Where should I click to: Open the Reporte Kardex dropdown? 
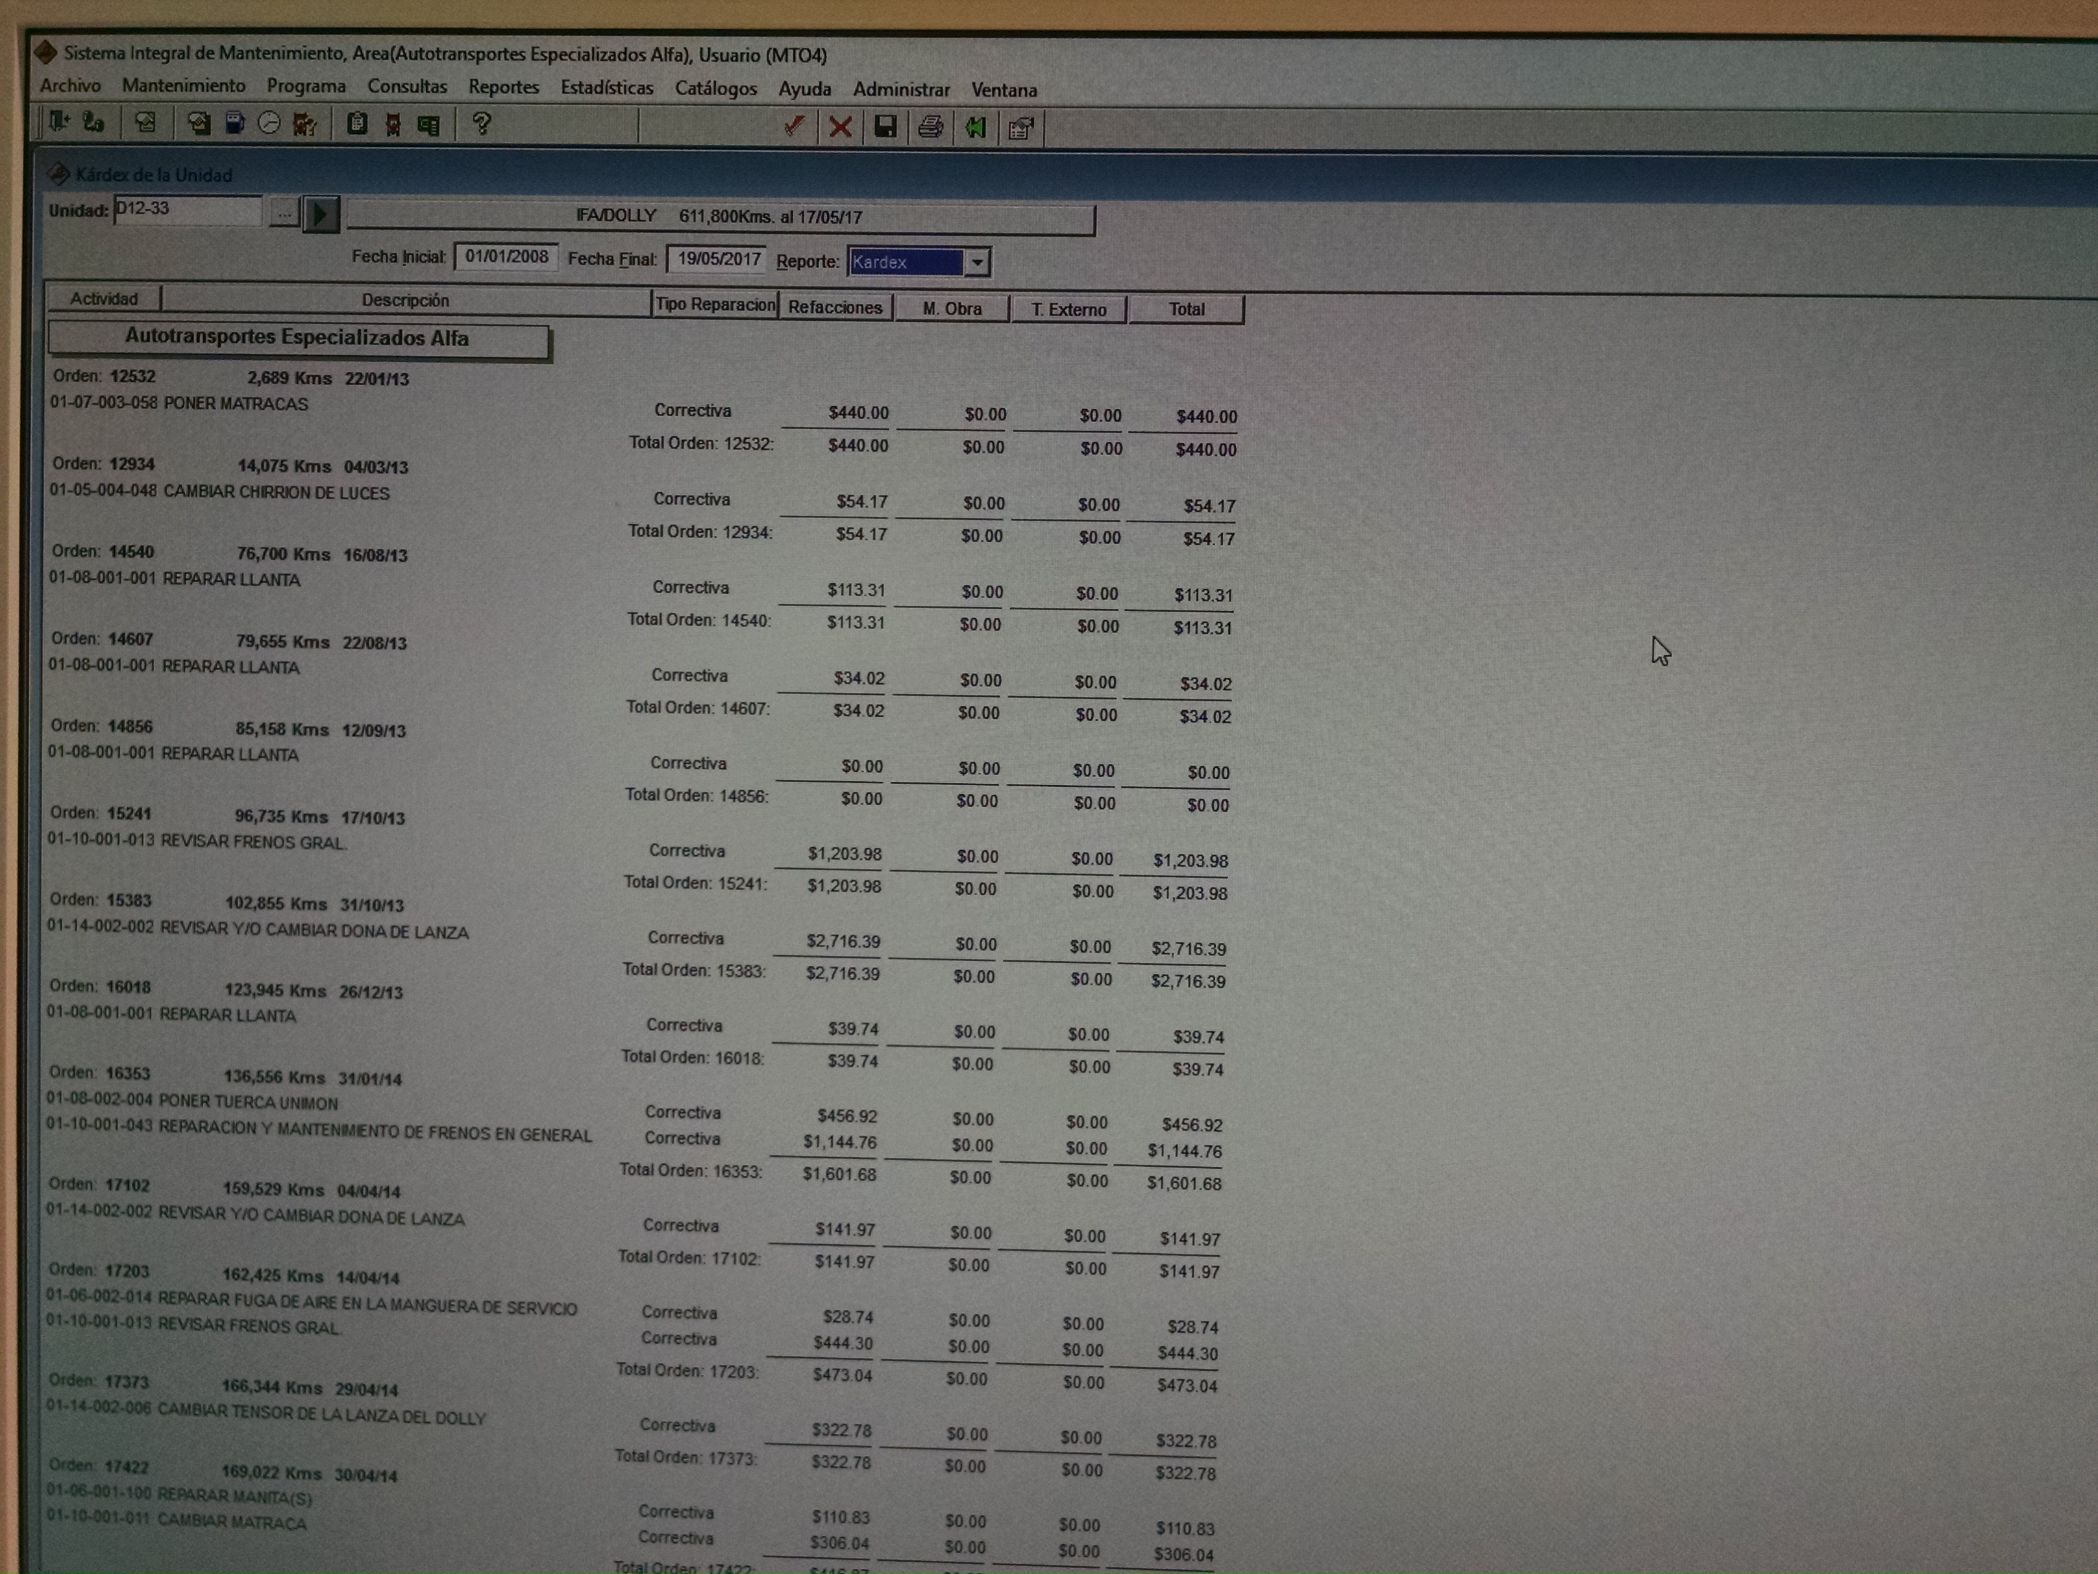977,263
